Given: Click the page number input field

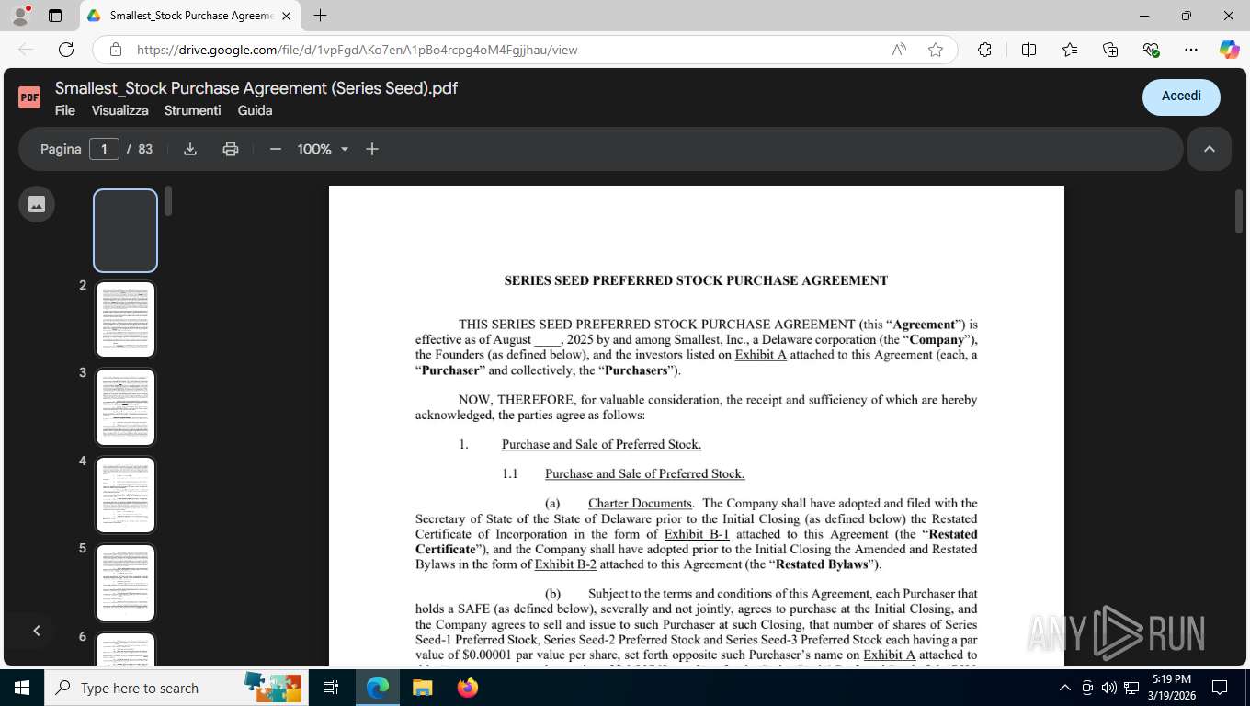Looking at the screenshot, I should 104,149.
